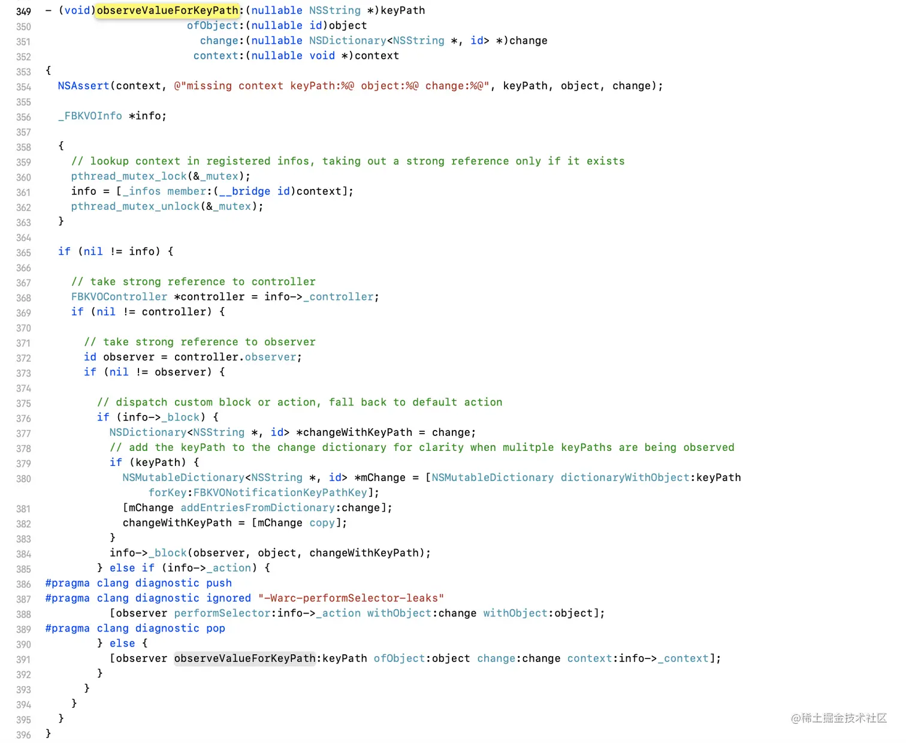Click the pragma clang diagnostic pop line
Screen dimensions: 906x743
135,628
